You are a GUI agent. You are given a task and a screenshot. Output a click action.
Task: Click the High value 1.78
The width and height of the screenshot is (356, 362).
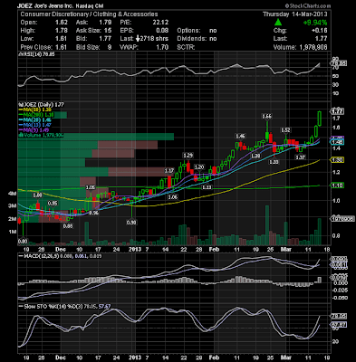(x=62, y=31)
